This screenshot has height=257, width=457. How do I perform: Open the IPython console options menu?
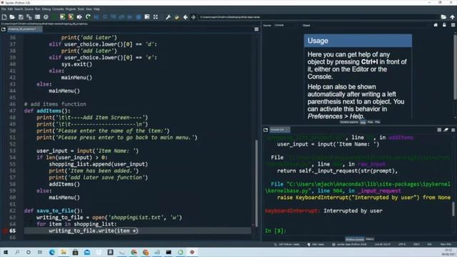(453, 130)
